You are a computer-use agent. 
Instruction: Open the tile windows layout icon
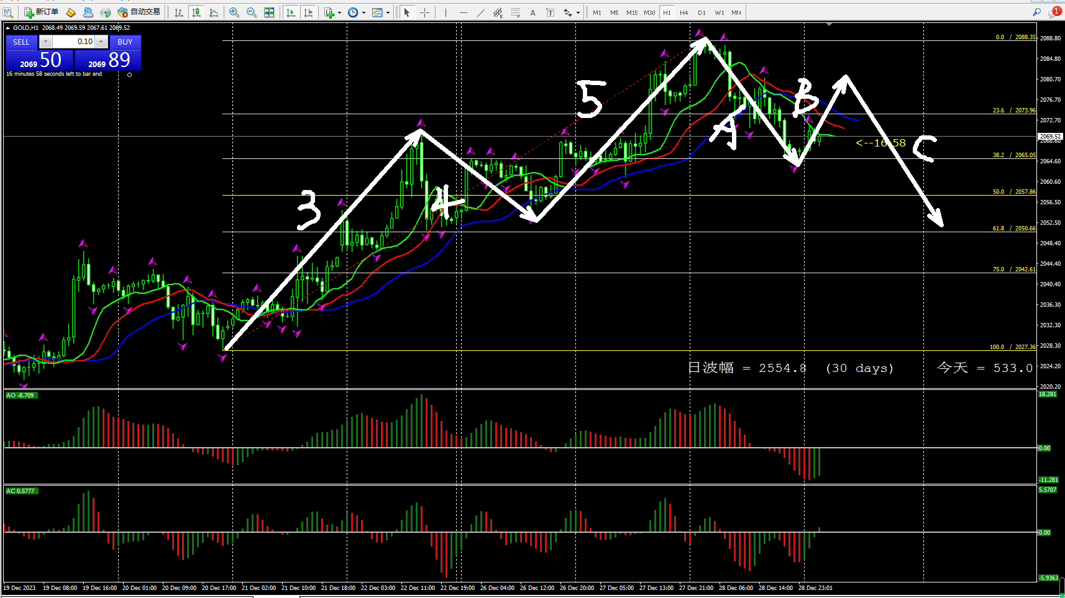tap(269, 12)
